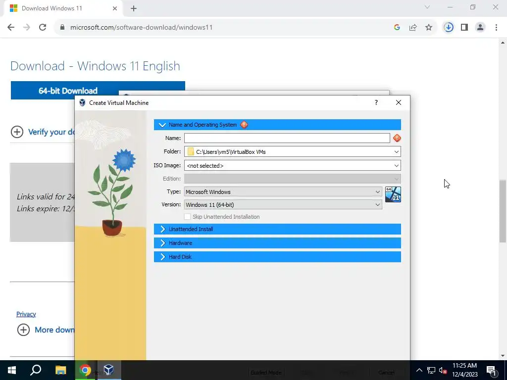Open the Type dropdown
Image resolution: width=507 pixels, height=380 pixels.
(x=283, y=191)
